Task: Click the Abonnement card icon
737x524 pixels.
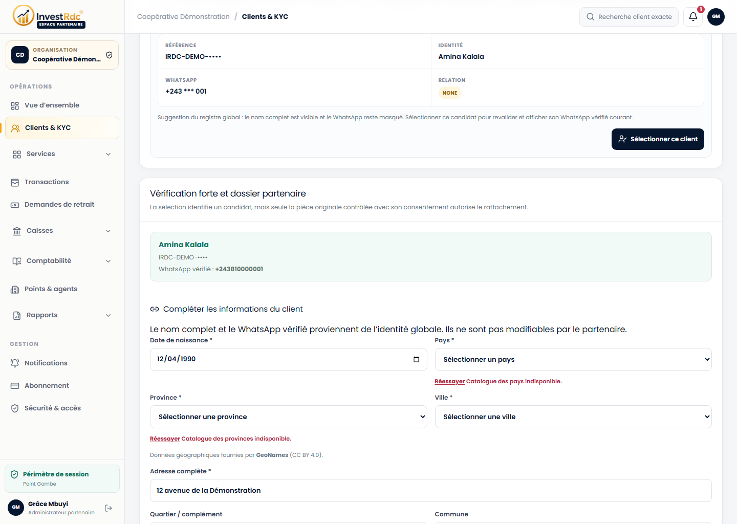Action: (x=15, y=386)
